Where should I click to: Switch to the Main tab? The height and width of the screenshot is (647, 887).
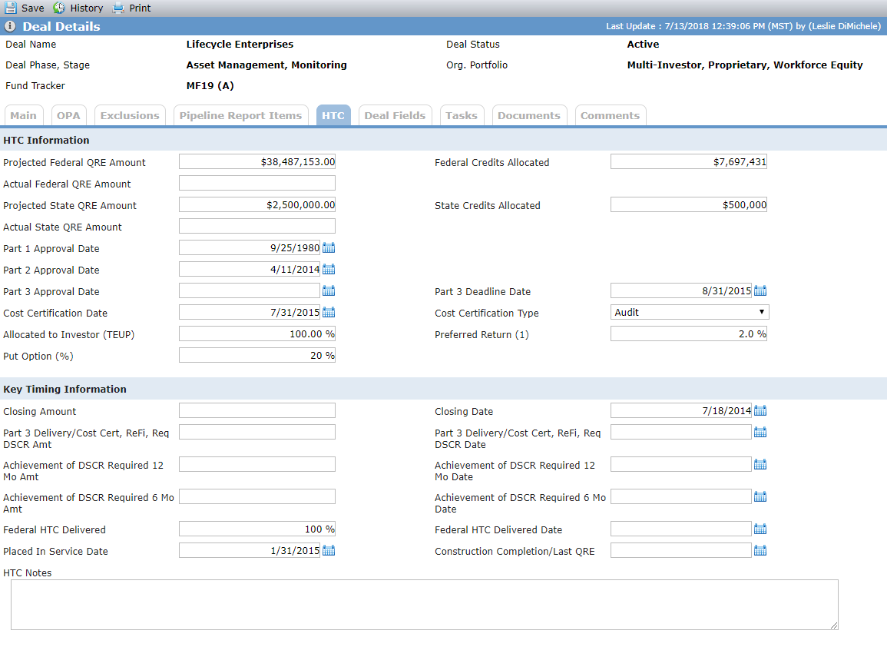(23, 115)
